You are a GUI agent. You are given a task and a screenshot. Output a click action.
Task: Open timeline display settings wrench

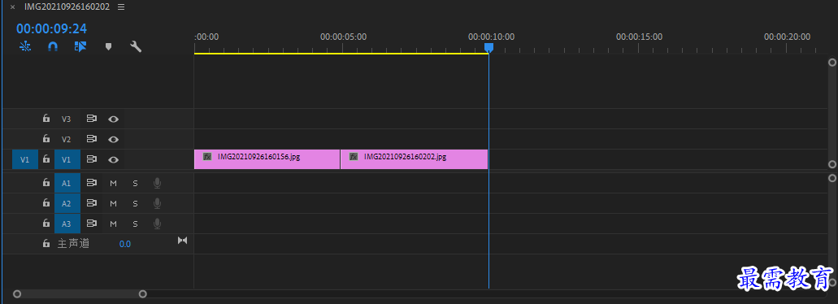tap(136, 47)
